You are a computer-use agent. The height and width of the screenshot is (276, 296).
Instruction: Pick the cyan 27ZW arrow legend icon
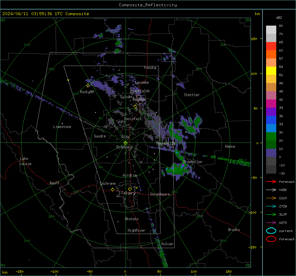click(271, 206)
